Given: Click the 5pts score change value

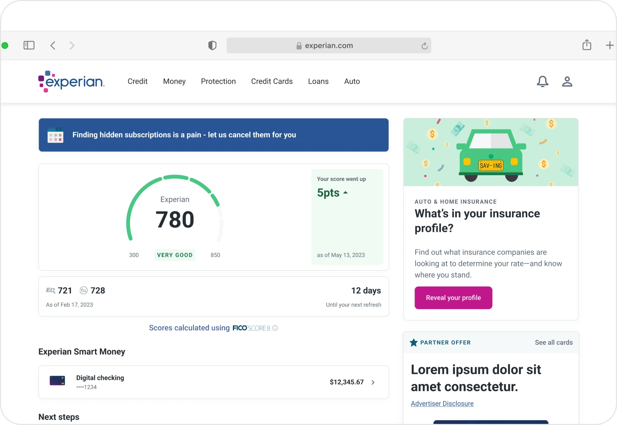Looking at the screenshot, I should point(328,193).
